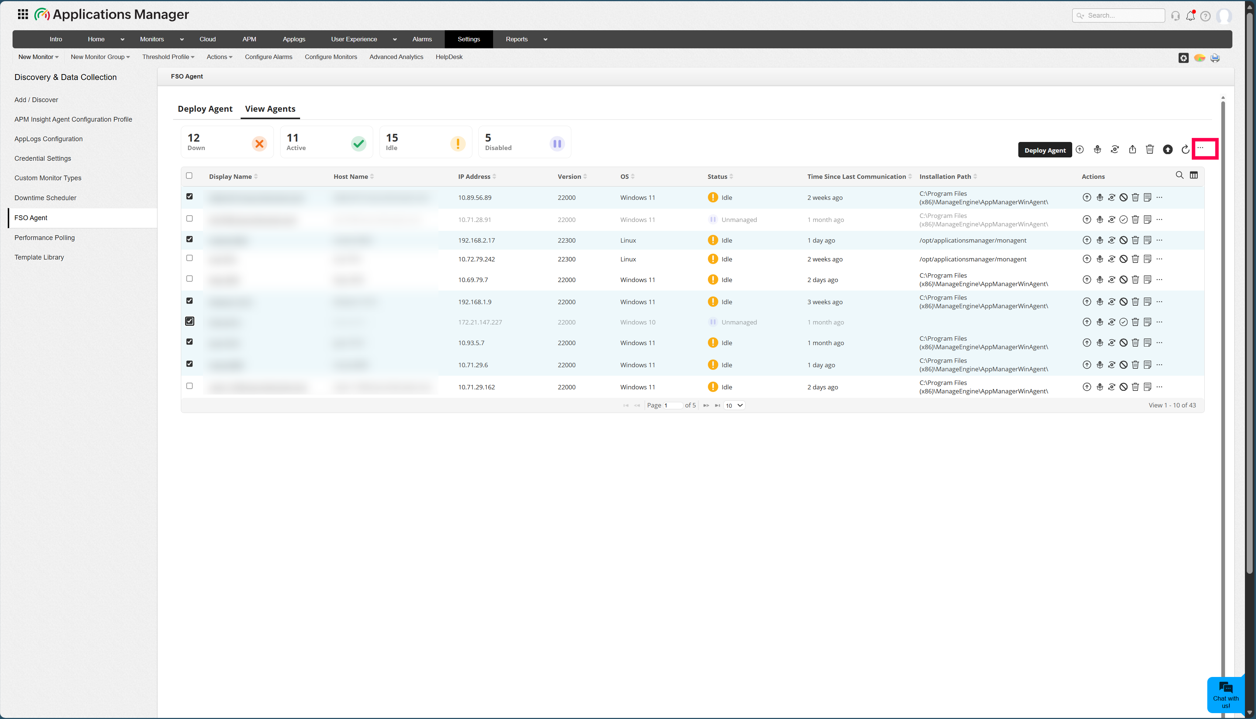Open Downtime Scheduler in sidebar
Image resolution: width=1256 pixels, height=719 pixels.
[45, 198]
